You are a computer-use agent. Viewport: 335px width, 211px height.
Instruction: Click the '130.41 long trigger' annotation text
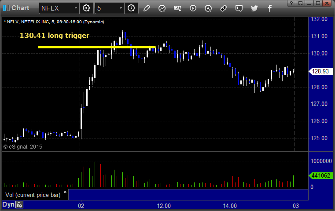tap(55, 36)
